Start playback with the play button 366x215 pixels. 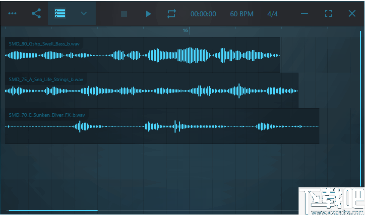(148, 14)
